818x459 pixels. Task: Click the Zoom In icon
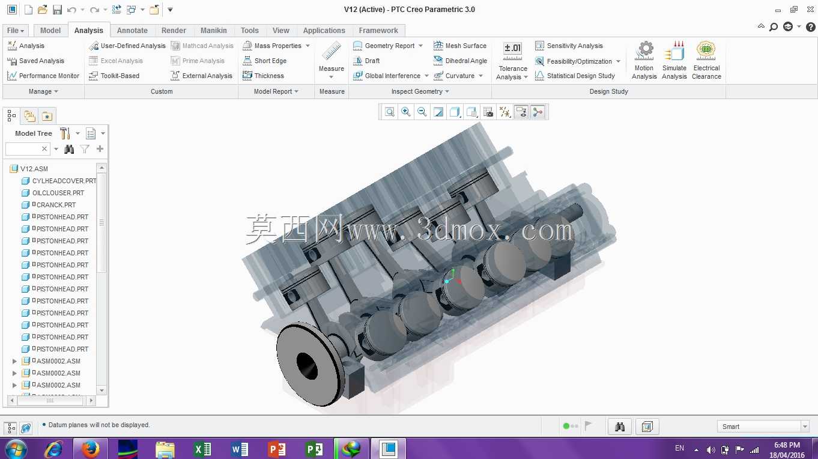[406, 112]
